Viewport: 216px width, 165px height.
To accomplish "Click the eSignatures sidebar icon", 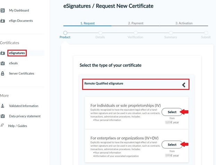I will coord(3,53).
